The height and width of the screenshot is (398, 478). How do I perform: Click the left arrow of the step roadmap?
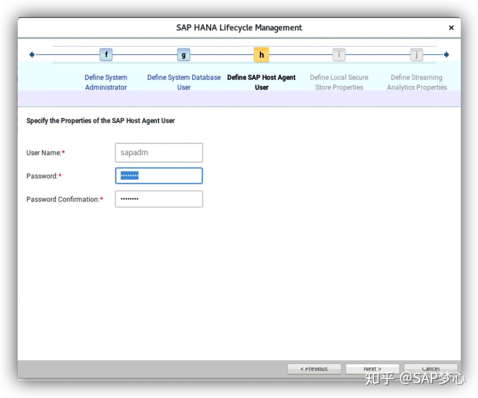pos(32,54)
